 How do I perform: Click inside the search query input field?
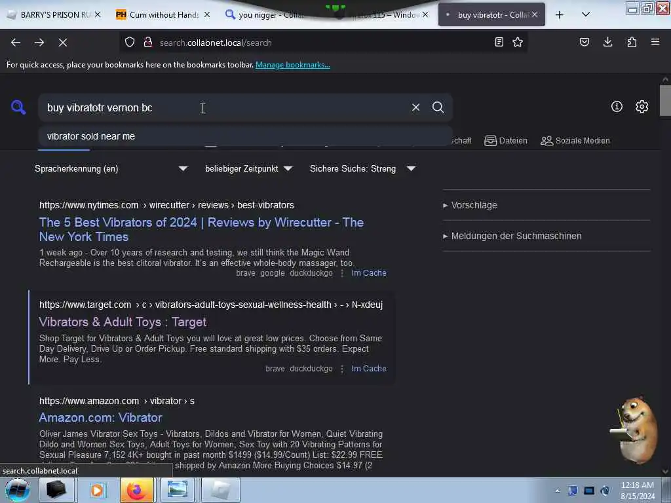pos(223,108)
